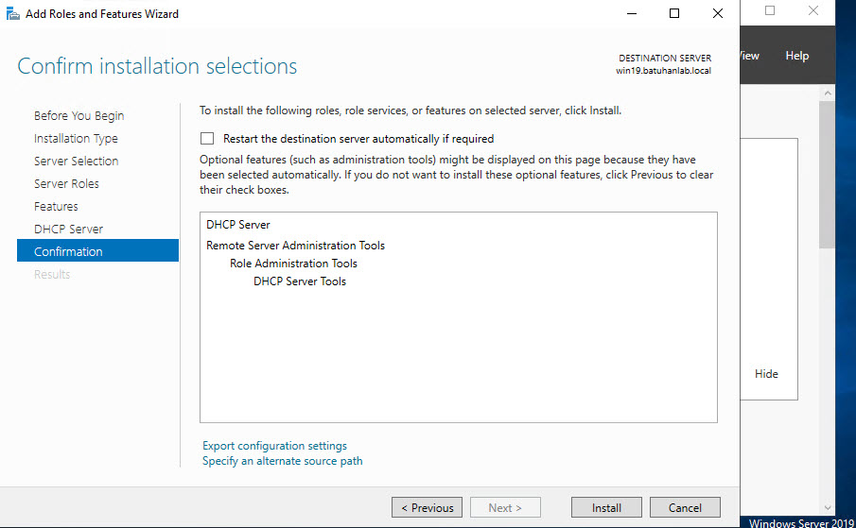Navigate to the Server Roles step

coord(66,183)
